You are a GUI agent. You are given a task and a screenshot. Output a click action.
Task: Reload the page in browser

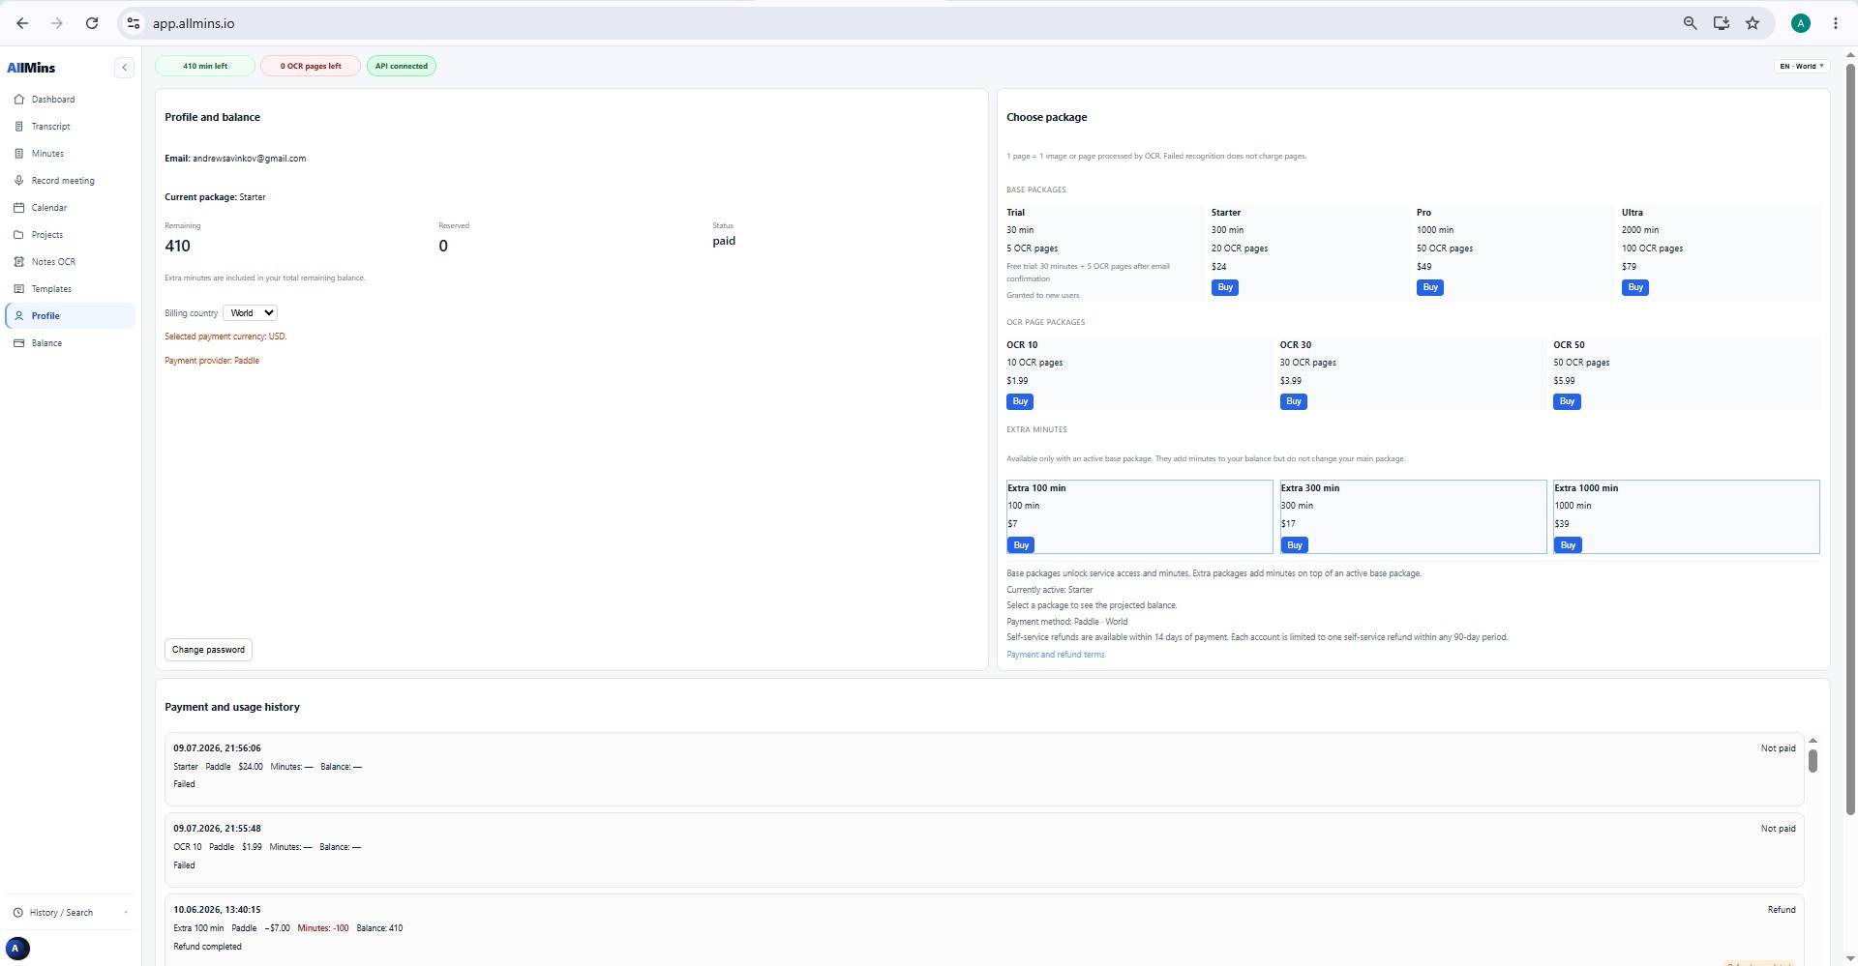coord(92,23)
